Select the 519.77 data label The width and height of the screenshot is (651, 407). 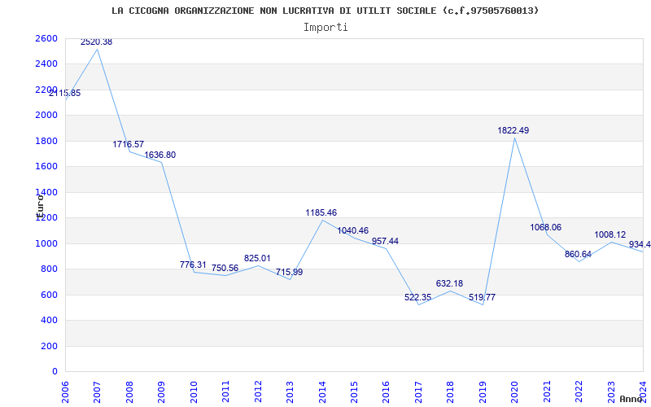tap(482, 297)
